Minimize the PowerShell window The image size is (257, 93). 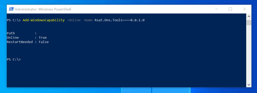pyautogui.click(x=216, y=9)
